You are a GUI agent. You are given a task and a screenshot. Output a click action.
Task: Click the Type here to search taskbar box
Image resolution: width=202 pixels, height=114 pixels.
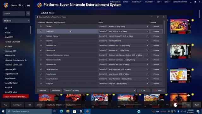tap(29, 111)
